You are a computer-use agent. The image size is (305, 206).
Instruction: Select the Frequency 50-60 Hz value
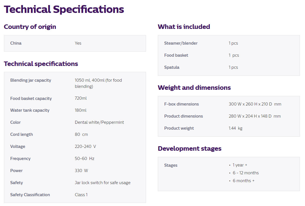[85, 158]
